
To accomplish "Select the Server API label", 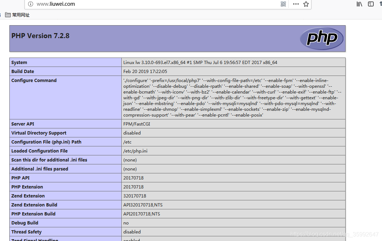I will (x=23, y=124).
